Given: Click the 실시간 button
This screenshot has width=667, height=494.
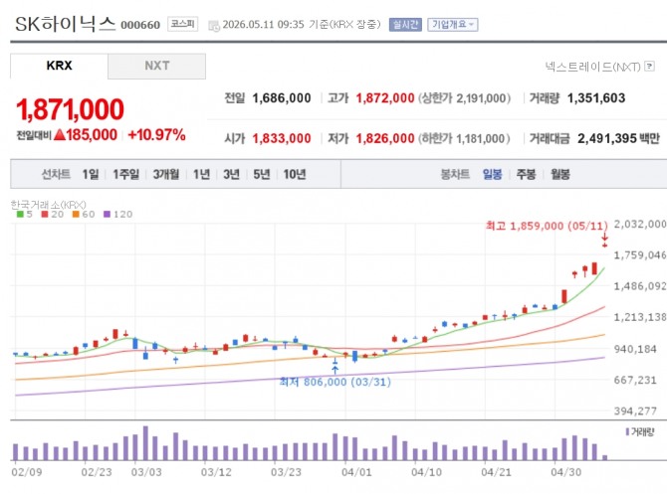Looking at the screenshot, I should 405,25.
